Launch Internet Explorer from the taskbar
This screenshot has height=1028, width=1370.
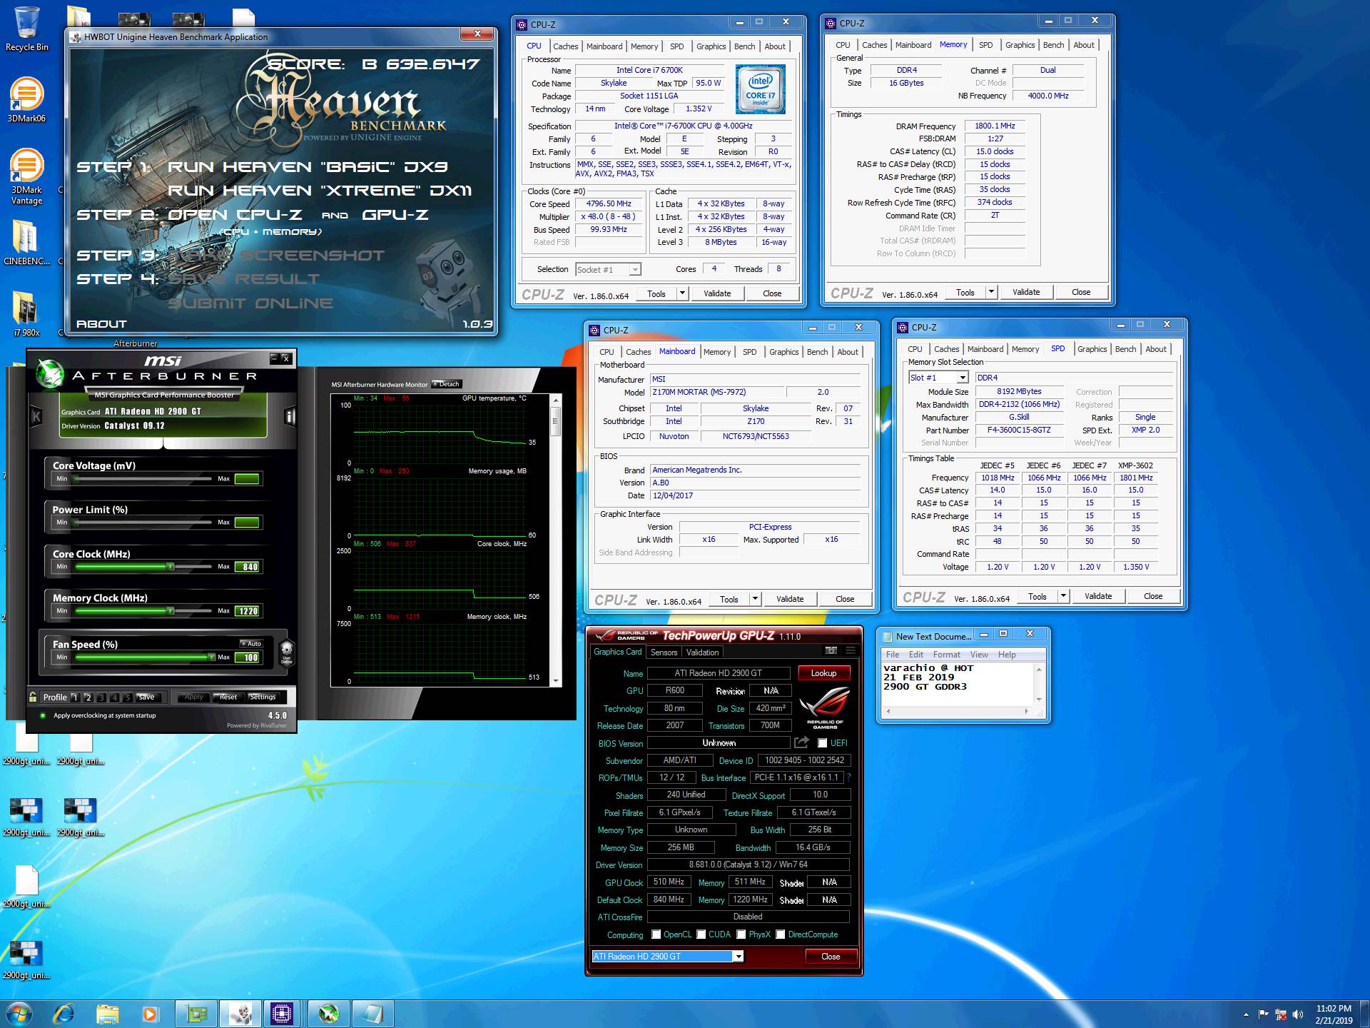[64, 1014]
